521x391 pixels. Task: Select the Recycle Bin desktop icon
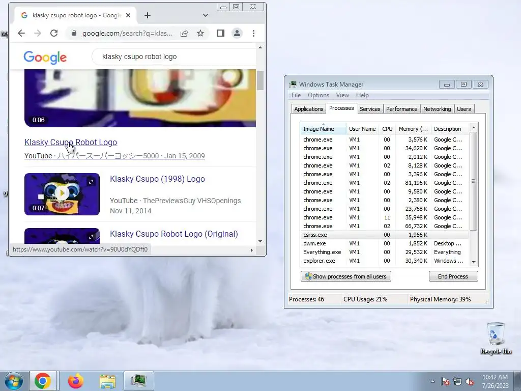click(x=496, y=338)
